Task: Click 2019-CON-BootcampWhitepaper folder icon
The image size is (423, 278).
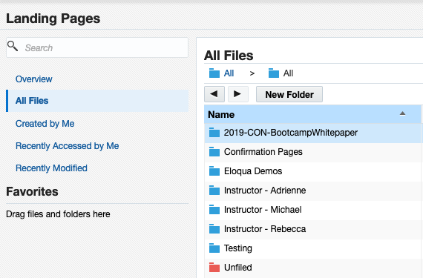Action: (214, 132)
